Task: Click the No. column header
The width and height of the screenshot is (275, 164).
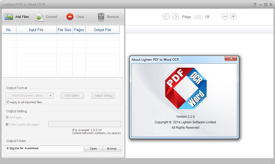Action: (x=9, y=30)
